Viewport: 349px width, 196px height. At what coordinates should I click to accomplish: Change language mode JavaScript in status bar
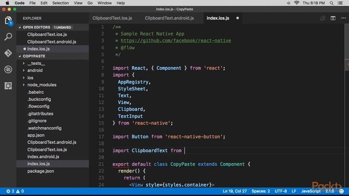311,191
